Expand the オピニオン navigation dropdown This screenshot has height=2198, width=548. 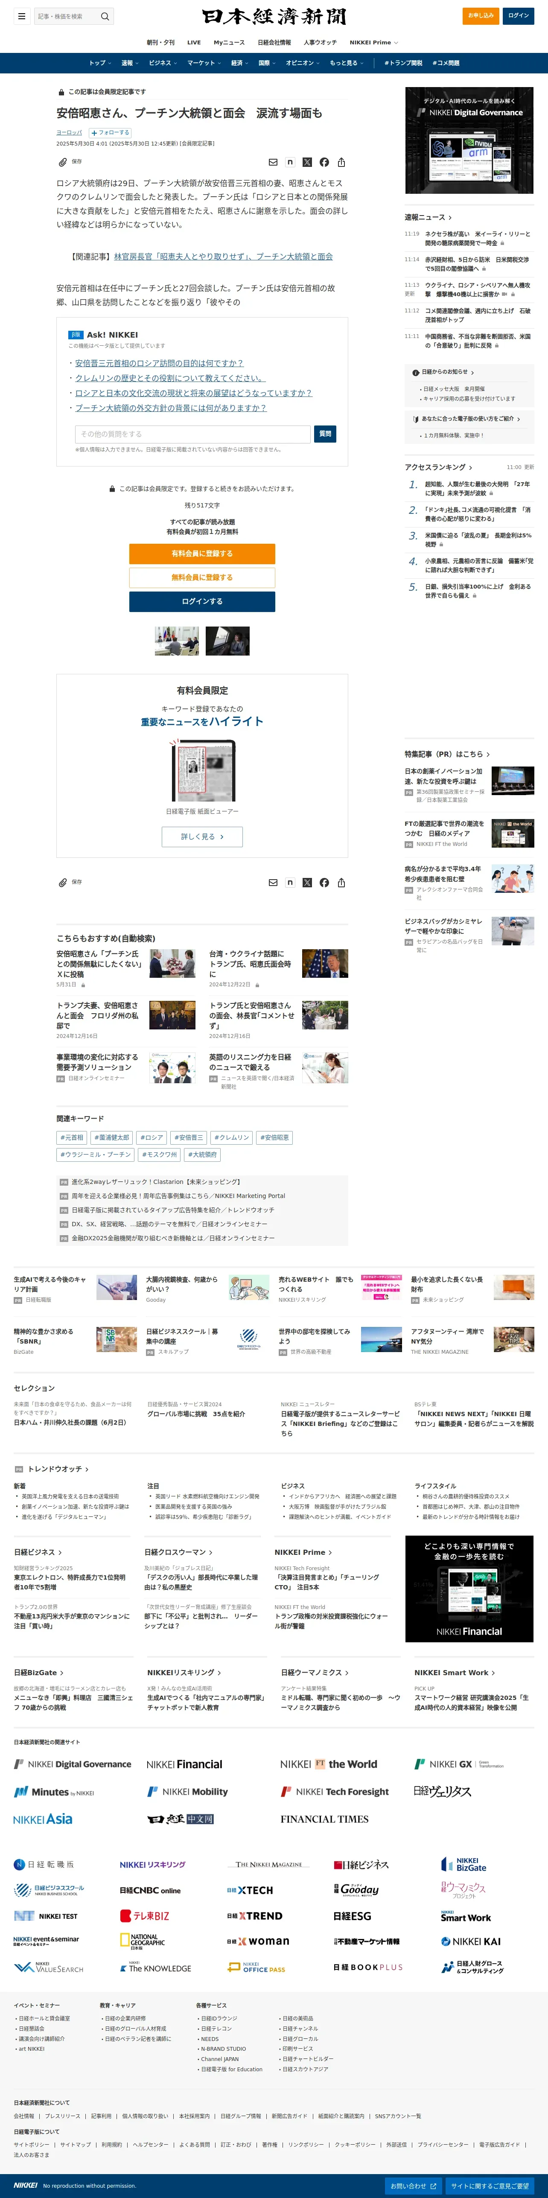click(303, 63)
